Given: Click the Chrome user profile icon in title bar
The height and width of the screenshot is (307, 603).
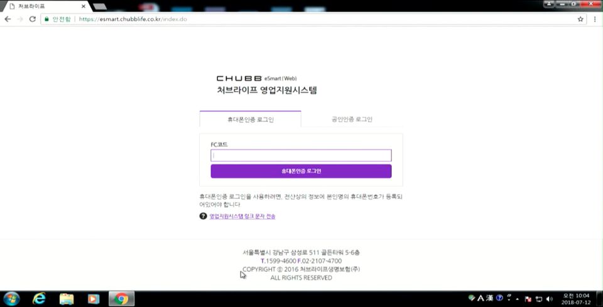Looking at the screenshot, I should click(x=549, y=4).
